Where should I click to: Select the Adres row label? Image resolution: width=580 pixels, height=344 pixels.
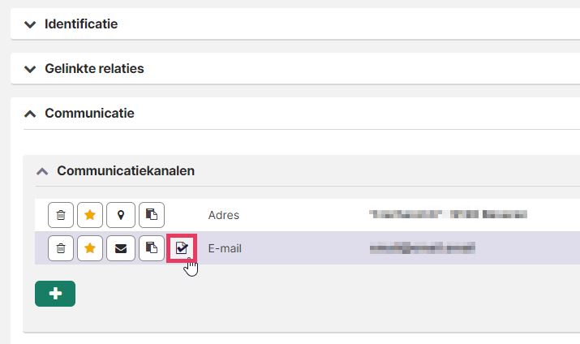(x=224, y=215)
